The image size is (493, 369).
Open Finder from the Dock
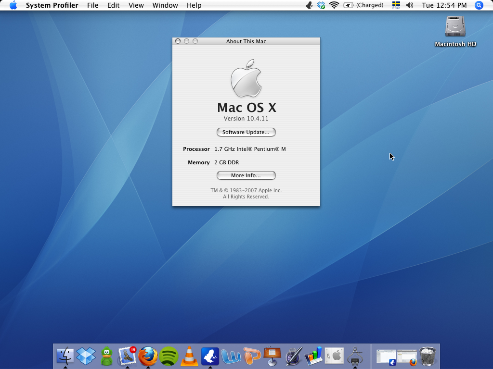click(x=65, y=356)
